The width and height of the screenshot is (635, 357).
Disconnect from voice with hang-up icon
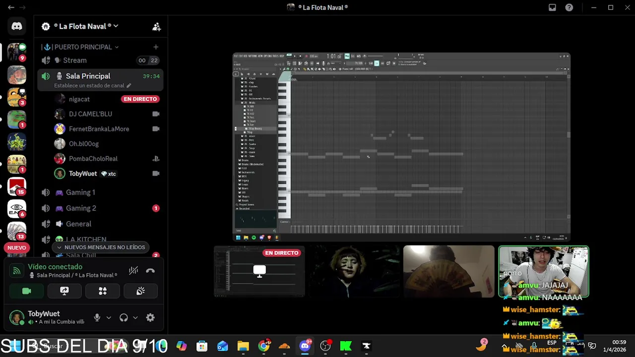(150, 271)
